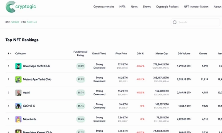Sort by Collection column header
Image resolution: width=222 pixels, height=133 pixels.
(x=21, y=53)
